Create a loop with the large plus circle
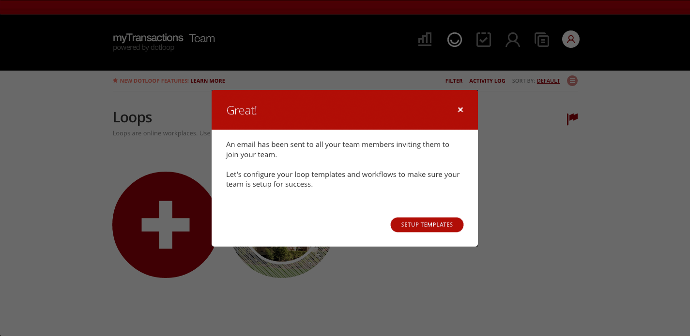 click(x=165, y=225)
